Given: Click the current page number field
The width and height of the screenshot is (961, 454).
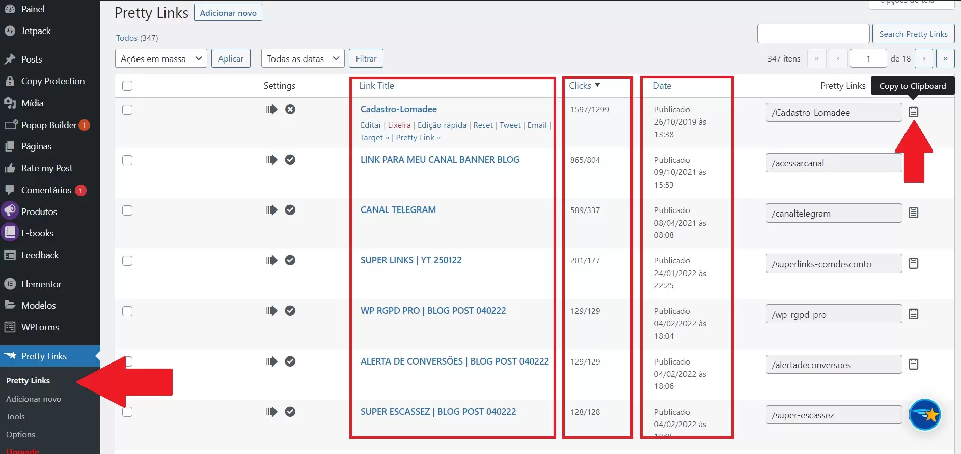Looking at the screenshot, I should point(869,58).
